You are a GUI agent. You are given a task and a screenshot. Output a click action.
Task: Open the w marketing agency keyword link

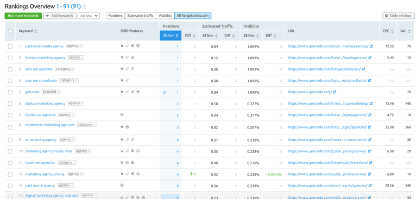tap(41, 140)
